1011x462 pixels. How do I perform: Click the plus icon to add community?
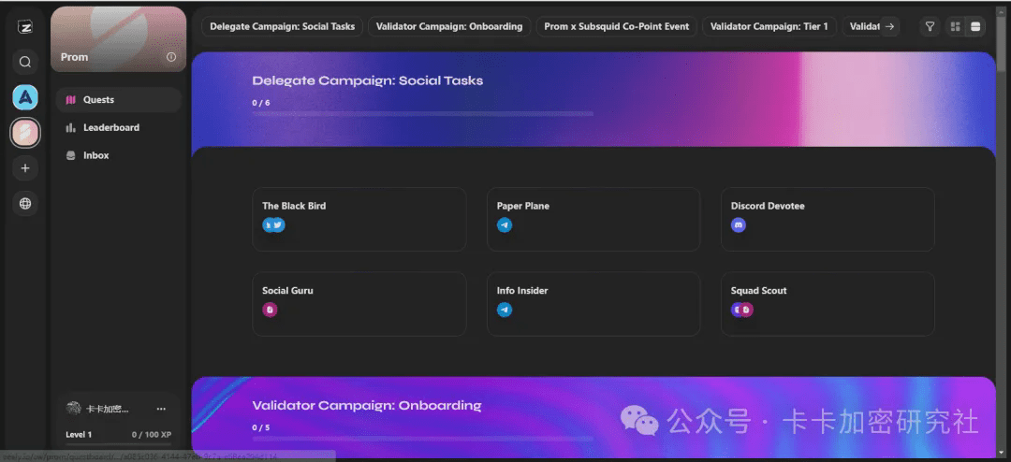25,168
